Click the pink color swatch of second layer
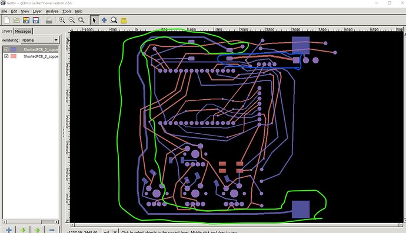Screen dimensions: 406x233 point(14,56)
